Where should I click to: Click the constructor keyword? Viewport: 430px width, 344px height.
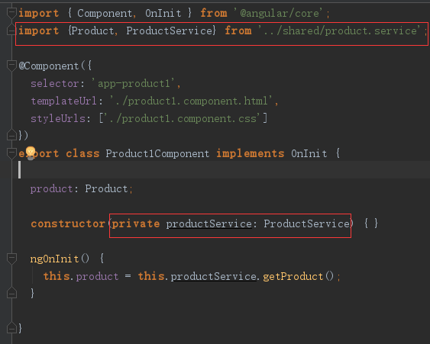pos(68,223)
